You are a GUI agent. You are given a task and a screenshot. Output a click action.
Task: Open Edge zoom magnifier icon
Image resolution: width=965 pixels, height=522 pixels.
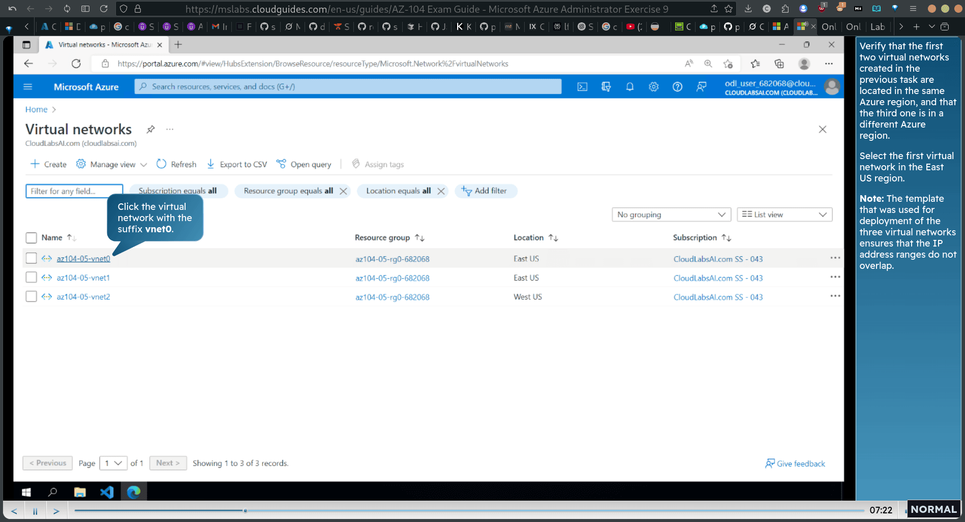[708, 64]
